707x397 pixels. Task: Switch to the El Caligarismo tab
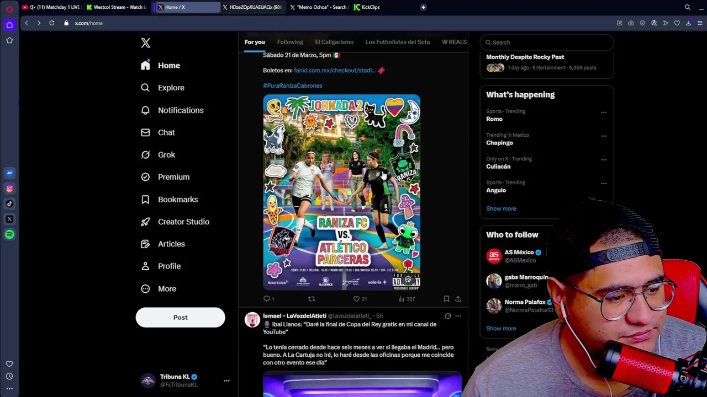[334, 42]
